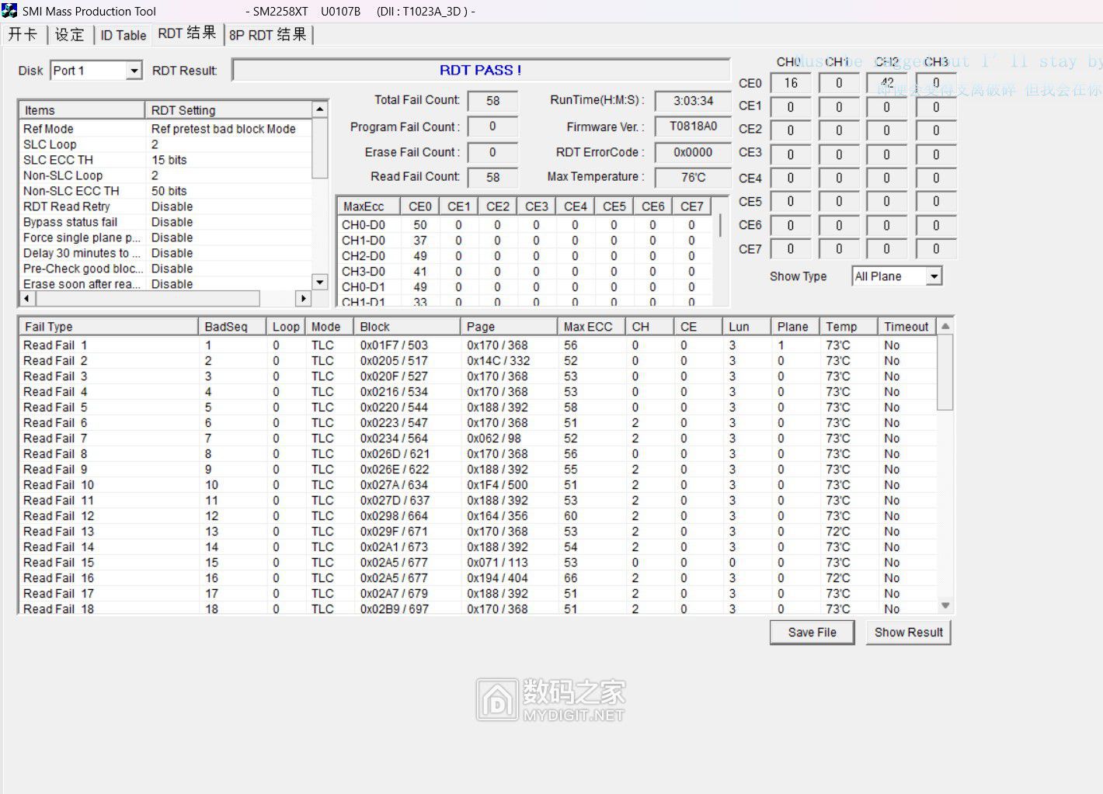Click the Show Result button
The width and height of the screenshot is (1103, 794).
pos(908,633)
